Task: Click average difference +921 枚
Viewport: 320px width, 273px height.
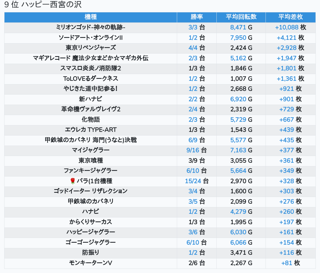Action: coord(291,89)
